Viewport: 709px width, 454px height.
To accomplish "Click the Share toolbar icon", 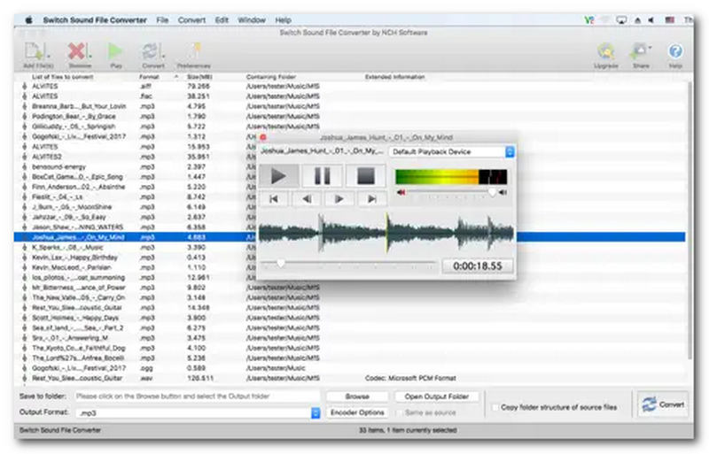I will click(641, 55).
